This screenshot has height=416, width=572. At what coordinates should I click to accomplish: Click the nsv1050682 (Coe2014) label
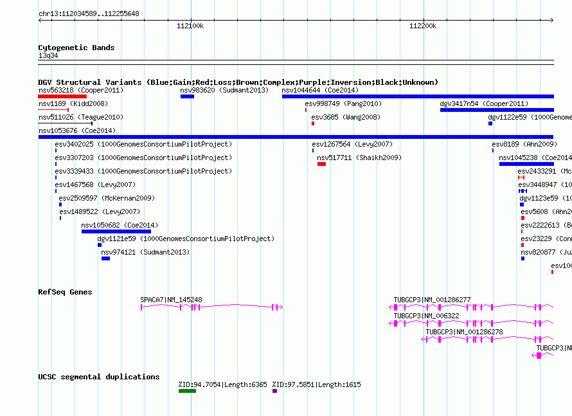[120, 225]
